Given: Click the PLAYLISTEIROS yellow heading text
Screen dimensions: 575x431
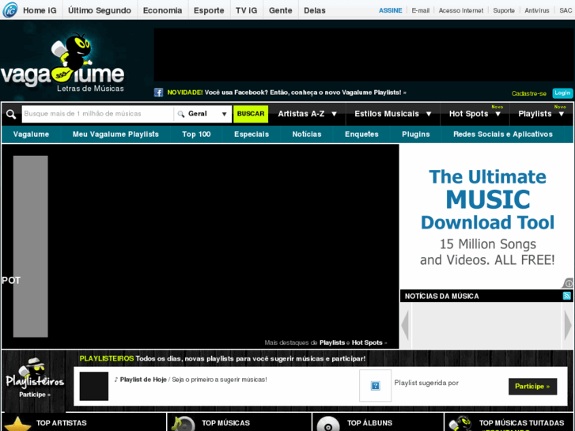Looking at the screenshot, I should pos(107,358).
